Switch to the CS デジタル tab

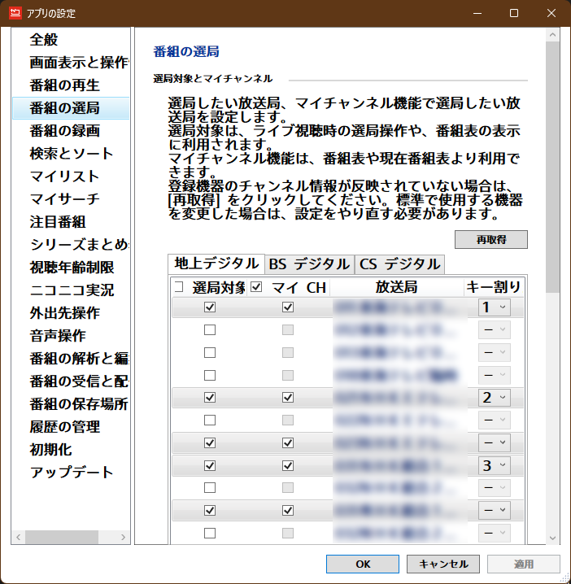point(400,264)
